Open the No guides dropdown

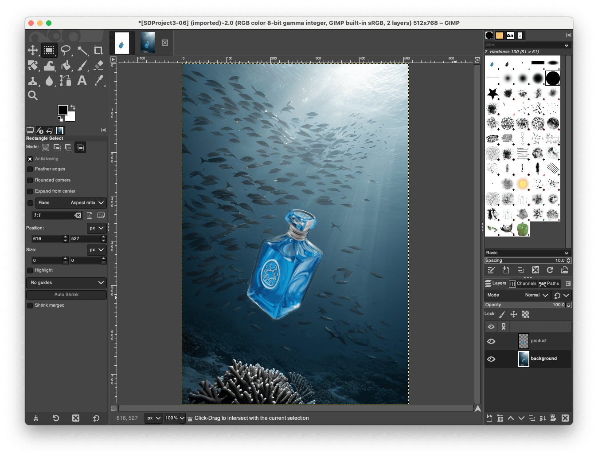click(x=66, y=283)
